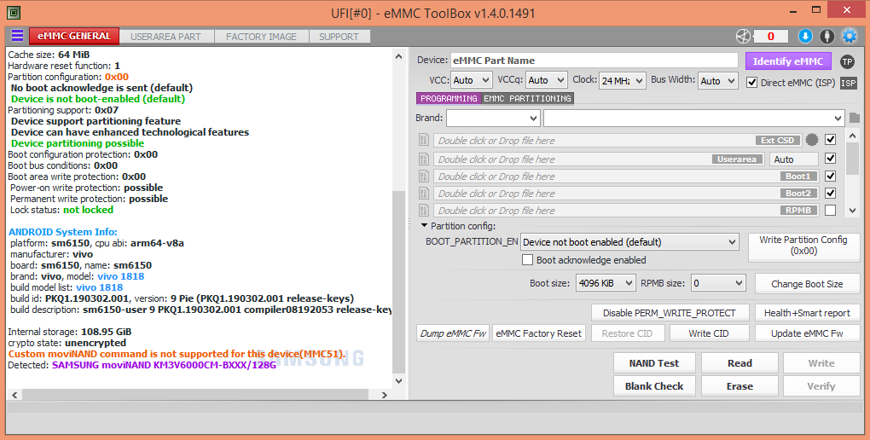870x440 pixels.
Task: Click Disable PERM_WRITE_PROTECT button
Action: (x=670, y=313)
